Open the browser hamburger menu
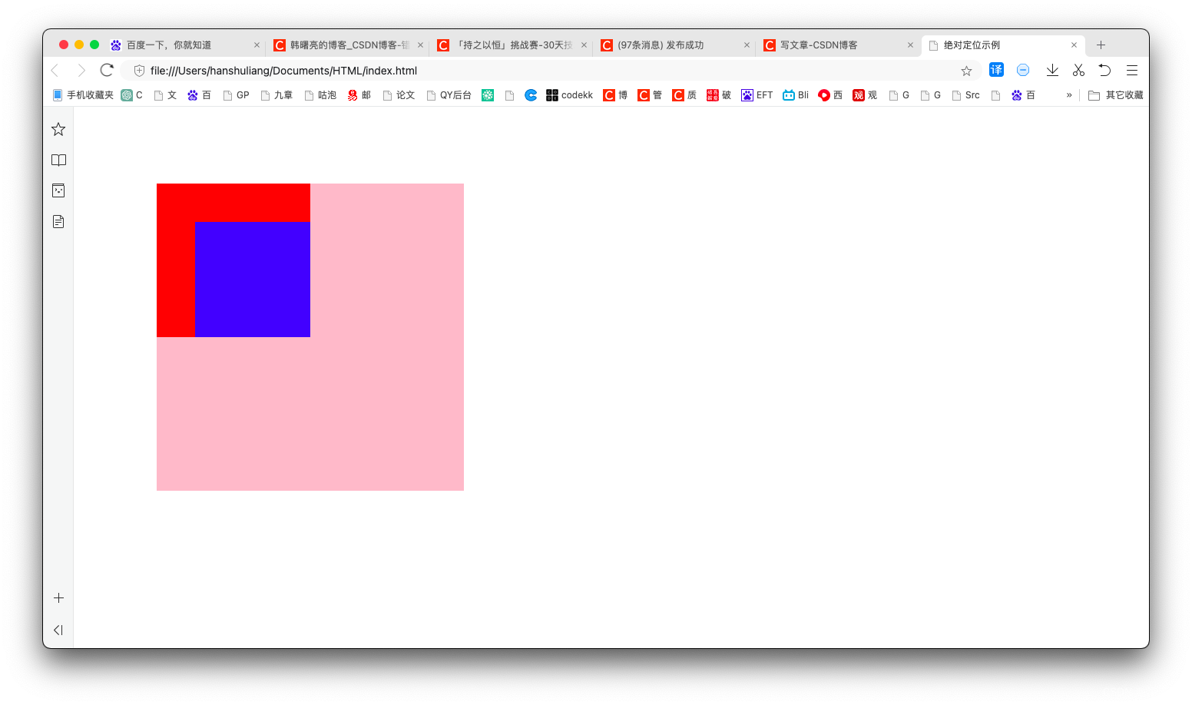 click(x=1132, y=70)
